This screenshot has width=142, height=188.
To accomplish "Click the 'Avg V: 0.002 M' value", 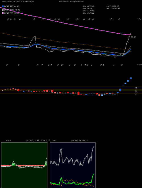I will coord(113,6).
